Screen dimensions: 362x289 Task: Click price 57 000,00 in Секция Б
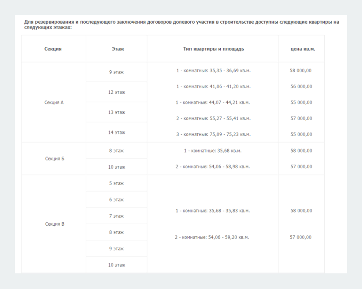pos(301,167)
